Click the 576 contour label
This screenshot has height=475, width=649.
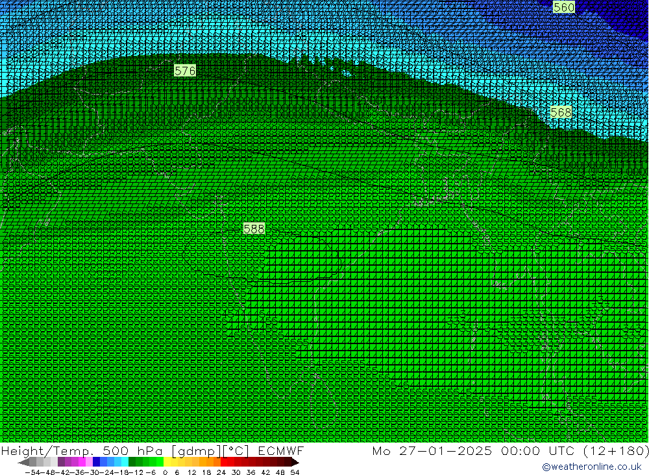pyautogui.click(x=184, y=71)
